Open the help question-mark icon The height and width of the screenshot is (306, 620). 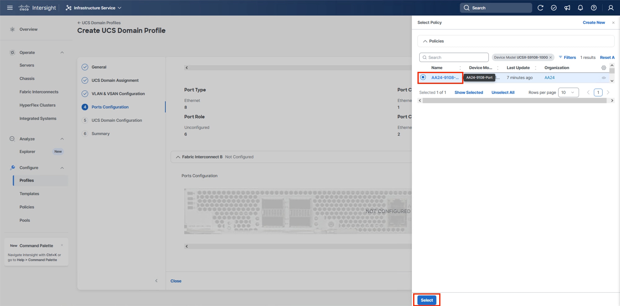594,7
